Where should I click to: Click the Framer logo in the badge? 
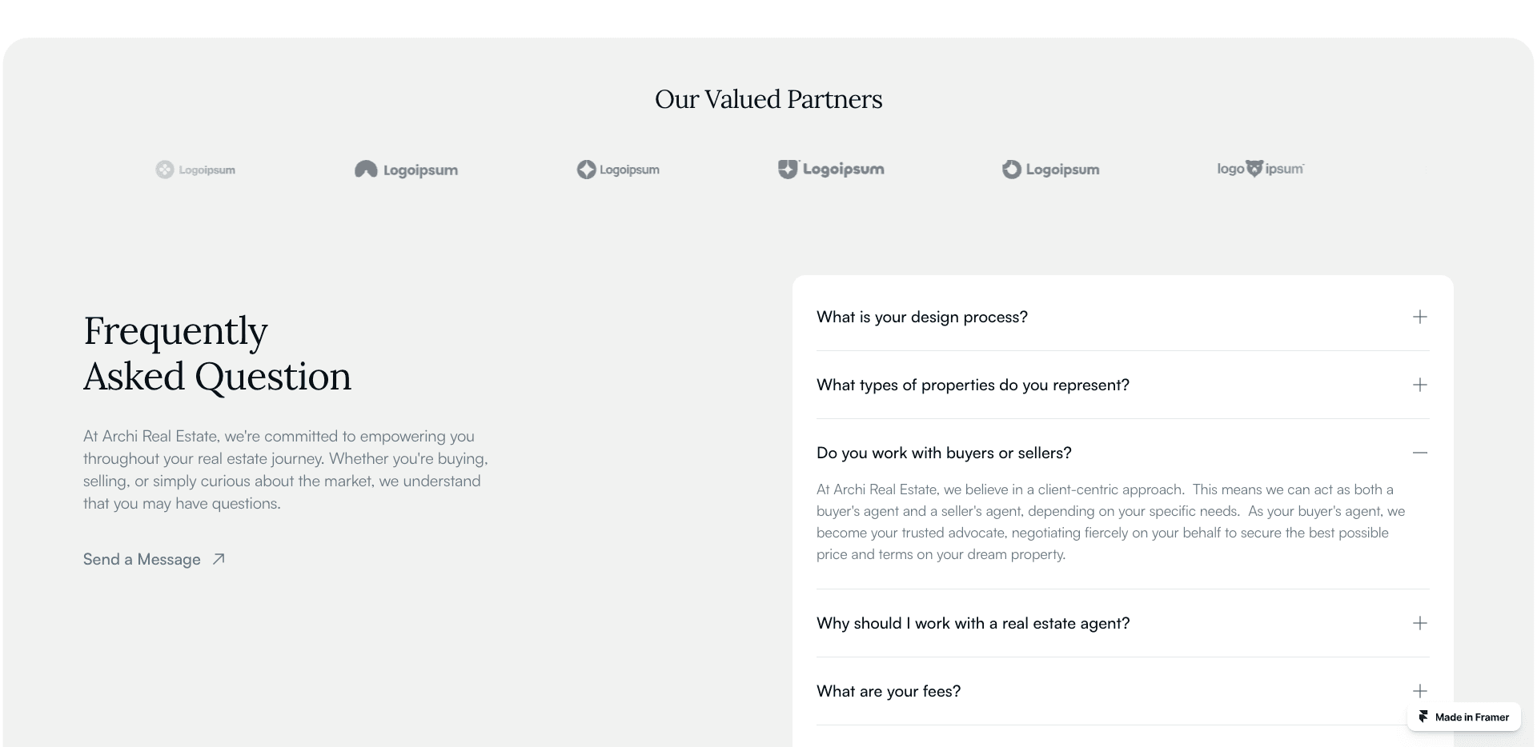1423,717
